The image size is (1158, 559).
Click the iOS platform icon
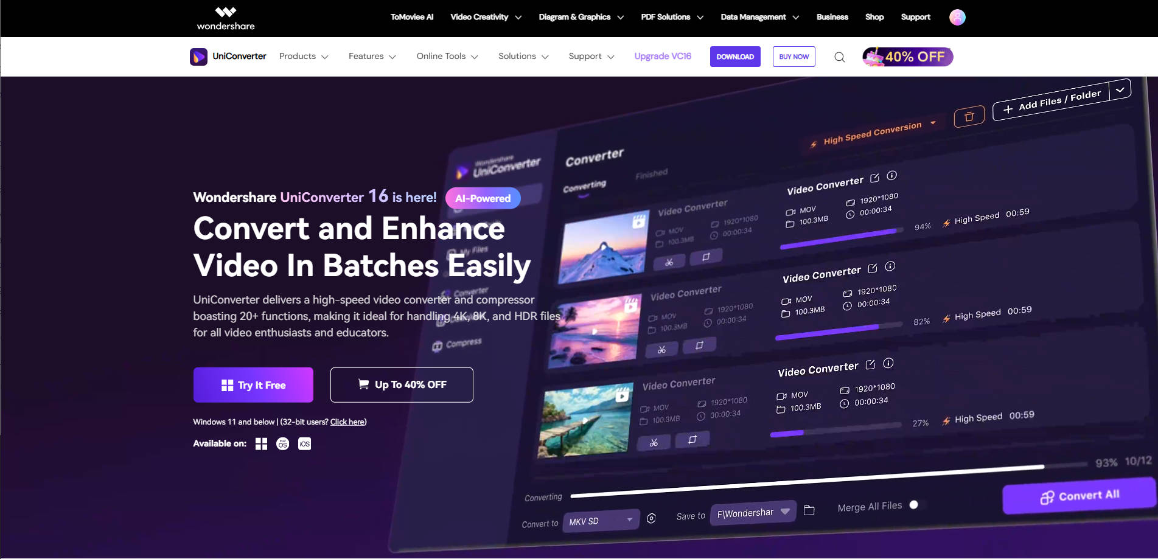click(x=304, y=444)
